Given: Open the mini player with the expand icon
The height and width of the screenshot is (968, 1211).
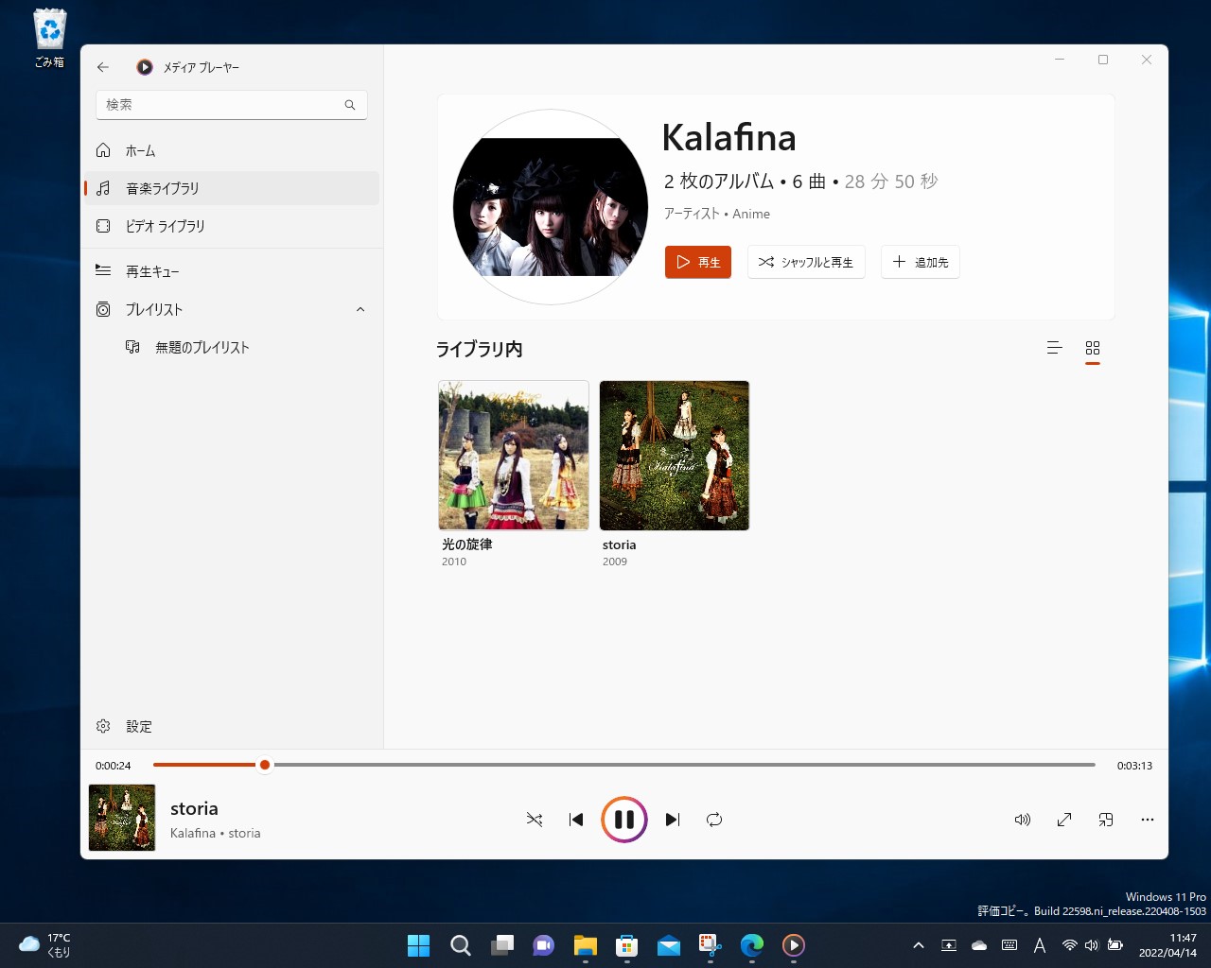Looking at the screenshot, I should click(1063, 820).
